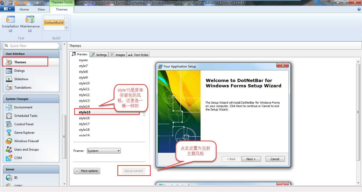Click the left sidebar vertical scrollbar
The height and width of the screenshot is (192, 362).
click(x=64, y=137)
